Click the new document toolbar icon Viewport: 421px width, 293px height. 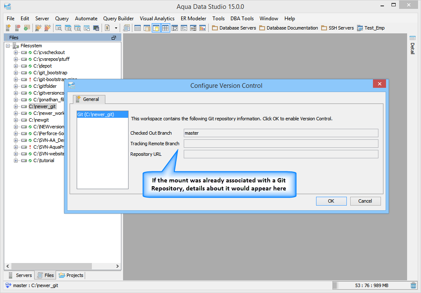tap(107, 28)
